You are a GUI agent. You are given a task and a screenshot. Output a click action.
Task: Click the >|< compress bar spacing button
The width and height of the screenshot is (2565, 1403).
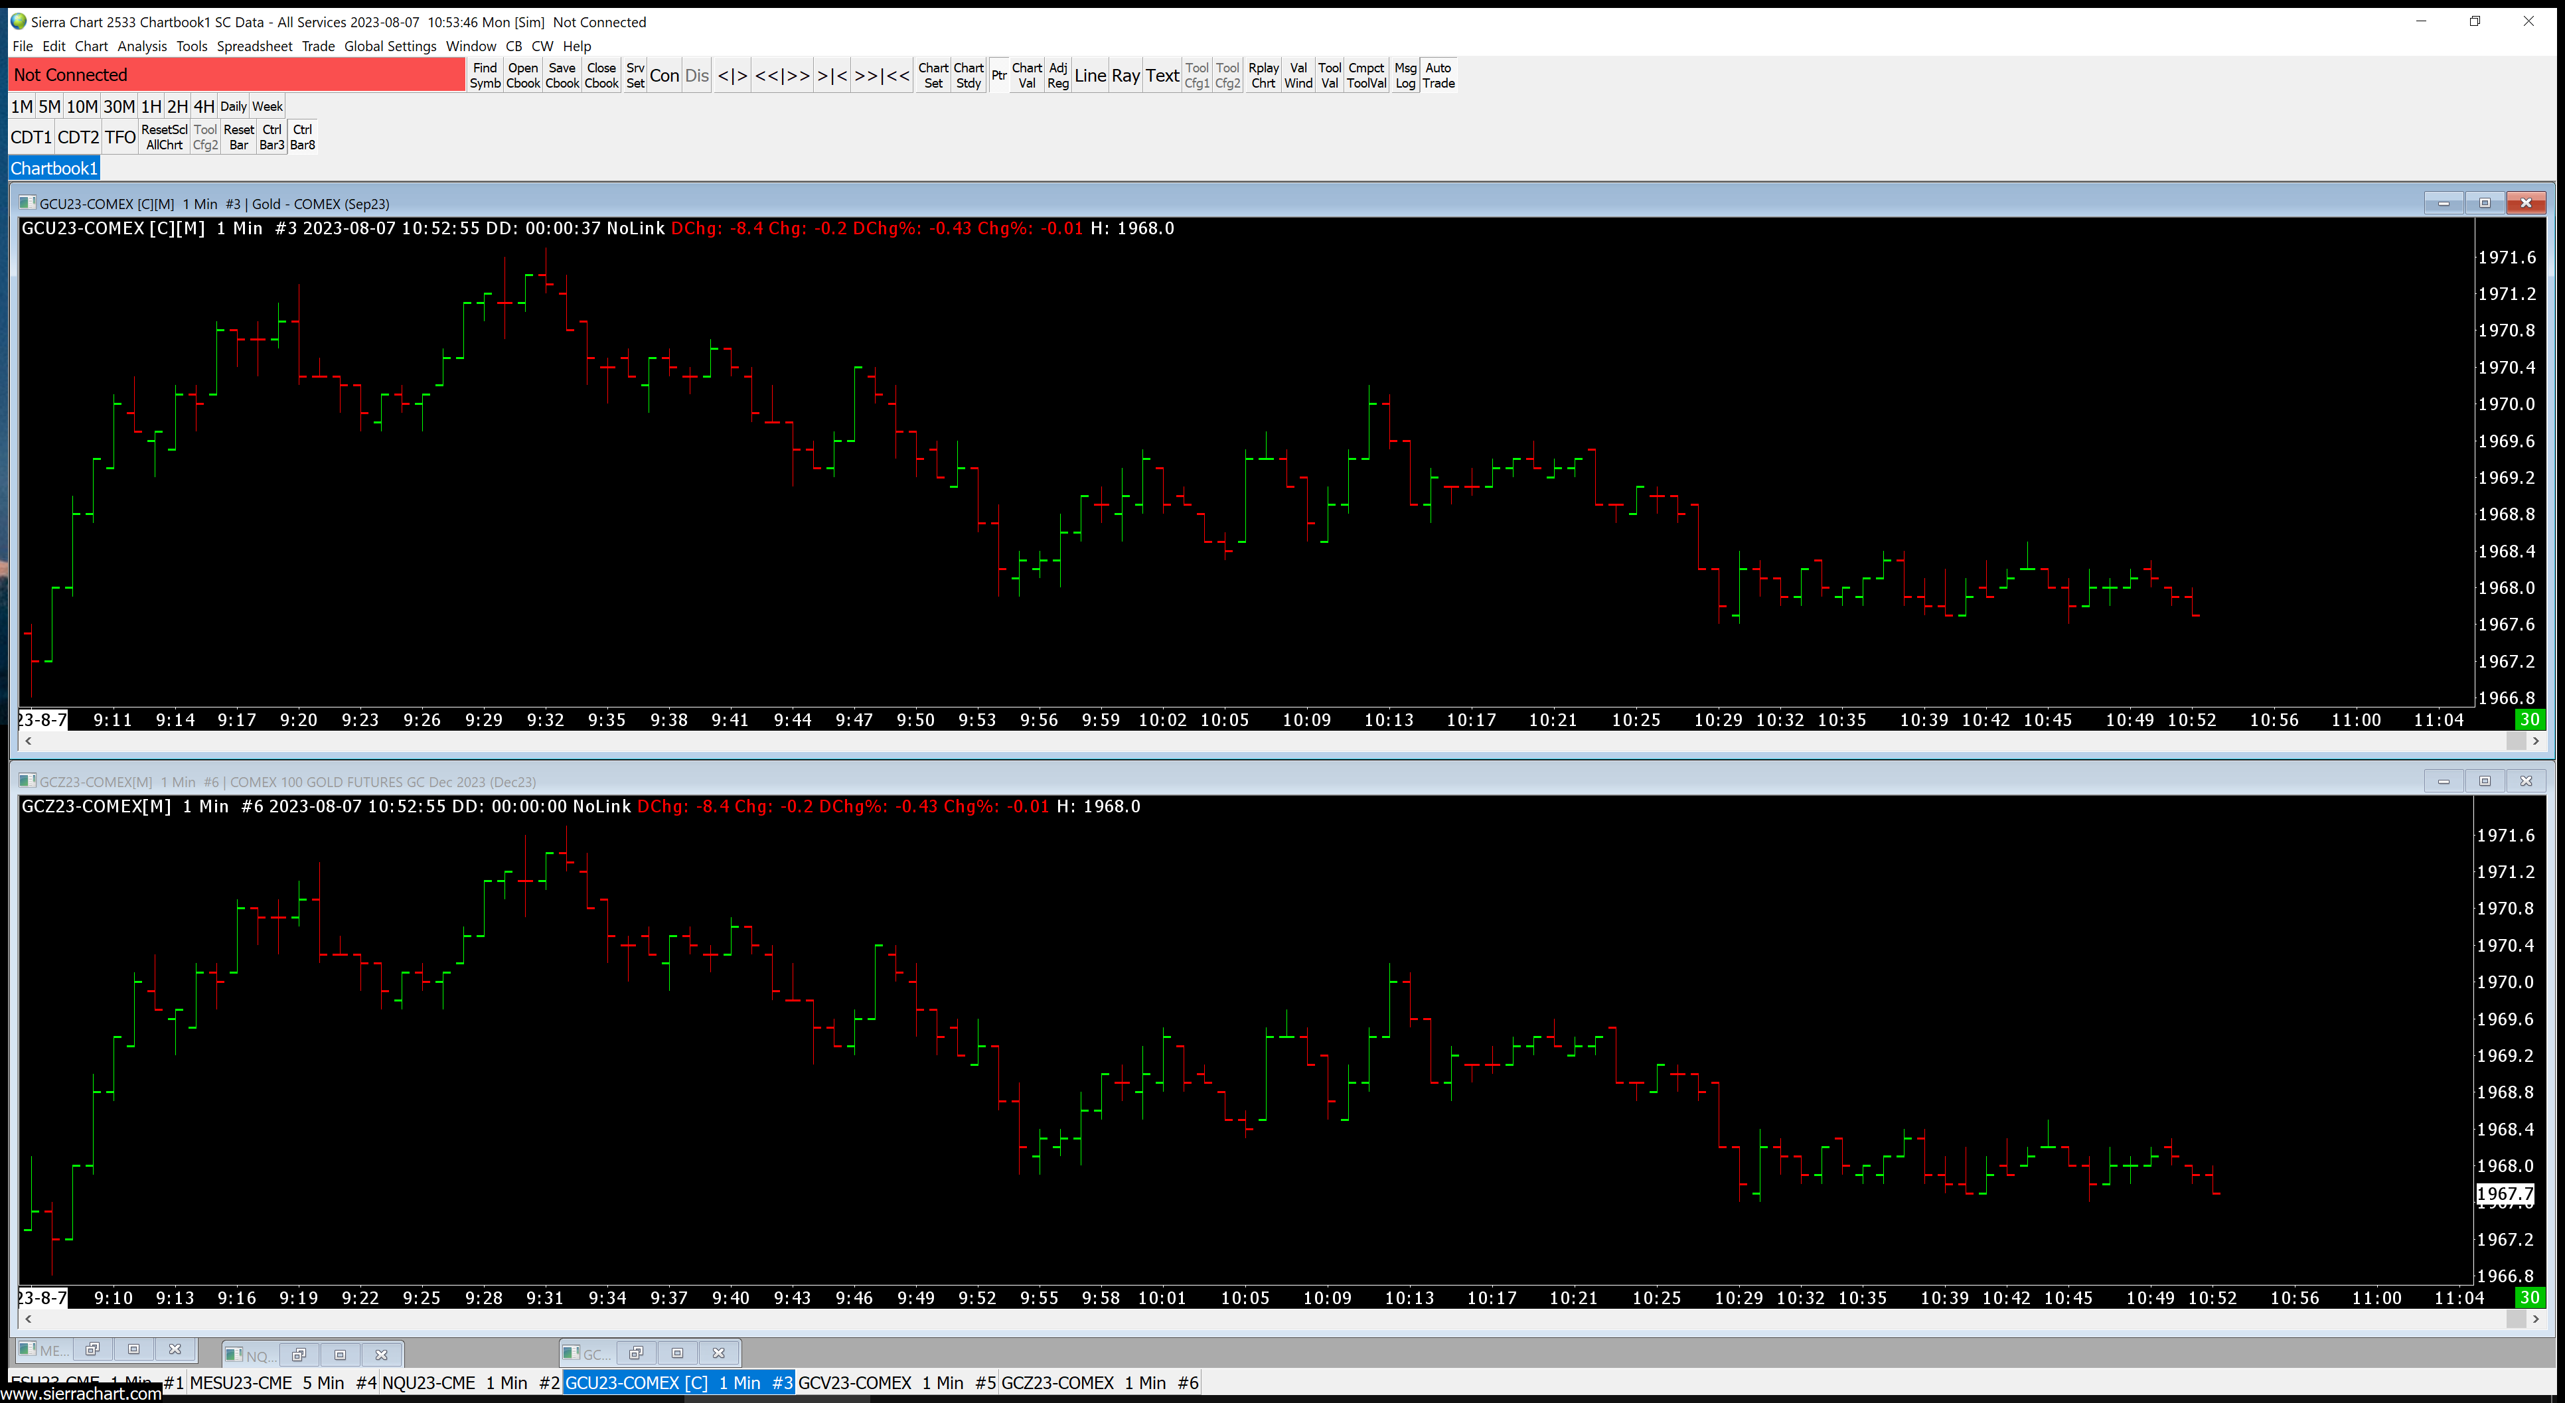pos(831,76)
